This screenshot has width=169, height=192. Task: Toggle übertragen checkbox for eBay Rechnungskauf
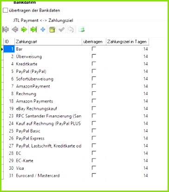[94, 109]
